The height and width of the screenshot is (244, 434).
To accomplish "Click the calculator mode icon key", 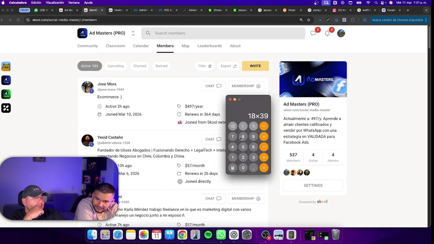I will pyautogui.click(x=233, y=168).
